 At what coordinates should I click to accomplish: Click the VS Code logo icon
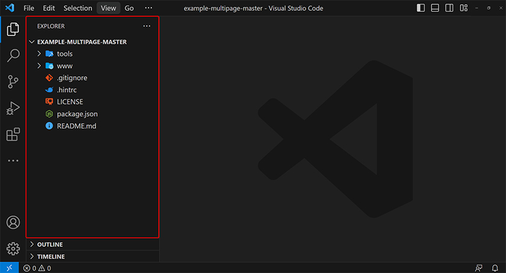pos(10,8)
